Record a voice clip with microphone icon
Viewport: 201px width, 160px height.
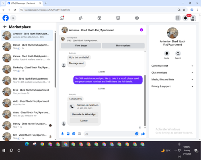coord(62,134)
